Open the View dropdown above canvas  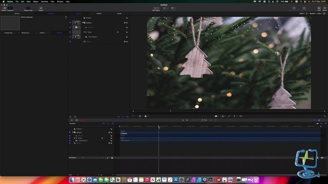tap(319, 14)
